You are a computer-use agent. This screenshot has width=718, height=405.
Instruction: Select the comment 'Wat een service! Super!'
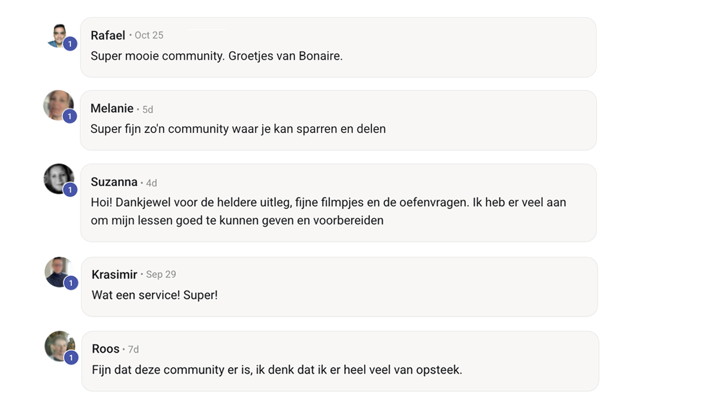155,295
